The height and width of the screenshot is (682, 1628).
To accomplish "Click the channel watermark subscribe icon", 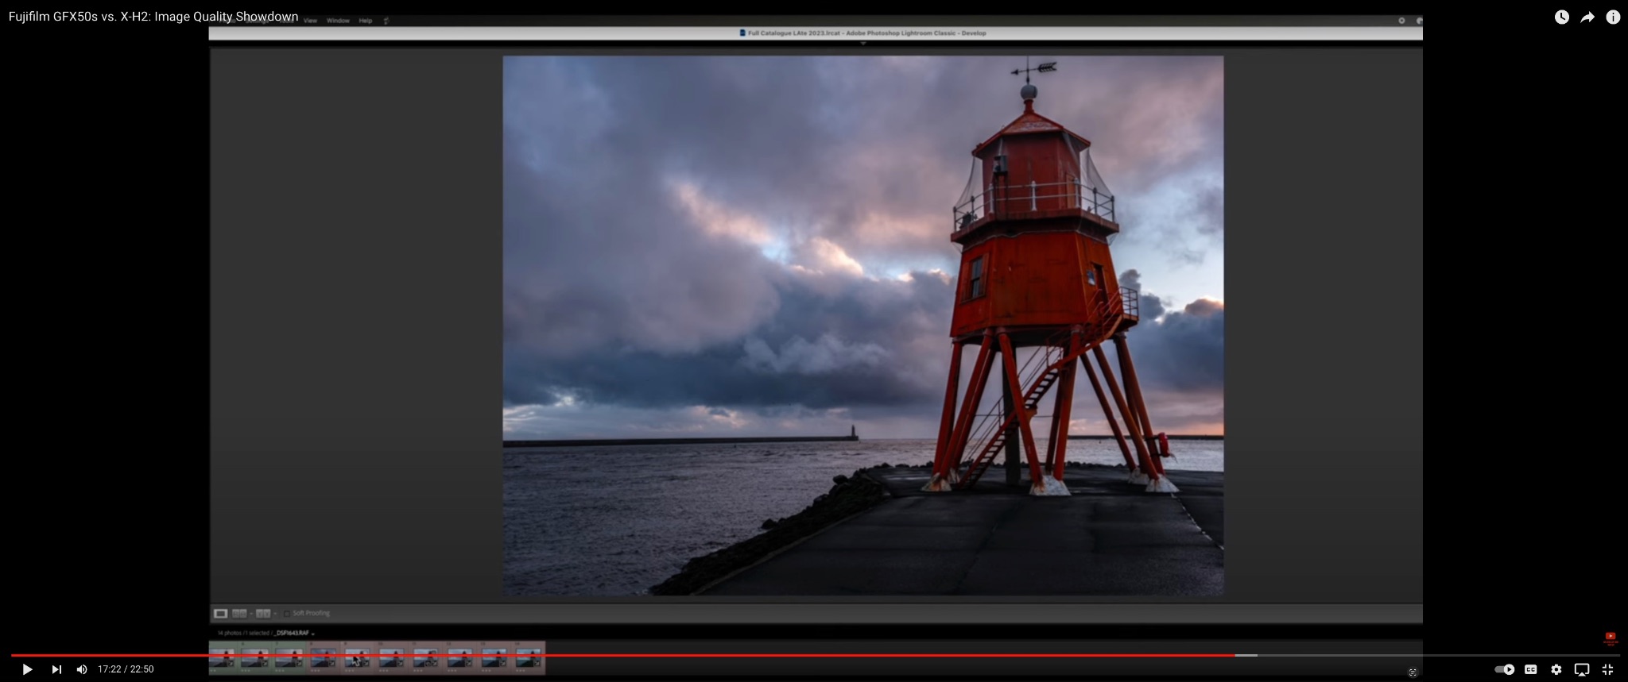I will 1611,638.
